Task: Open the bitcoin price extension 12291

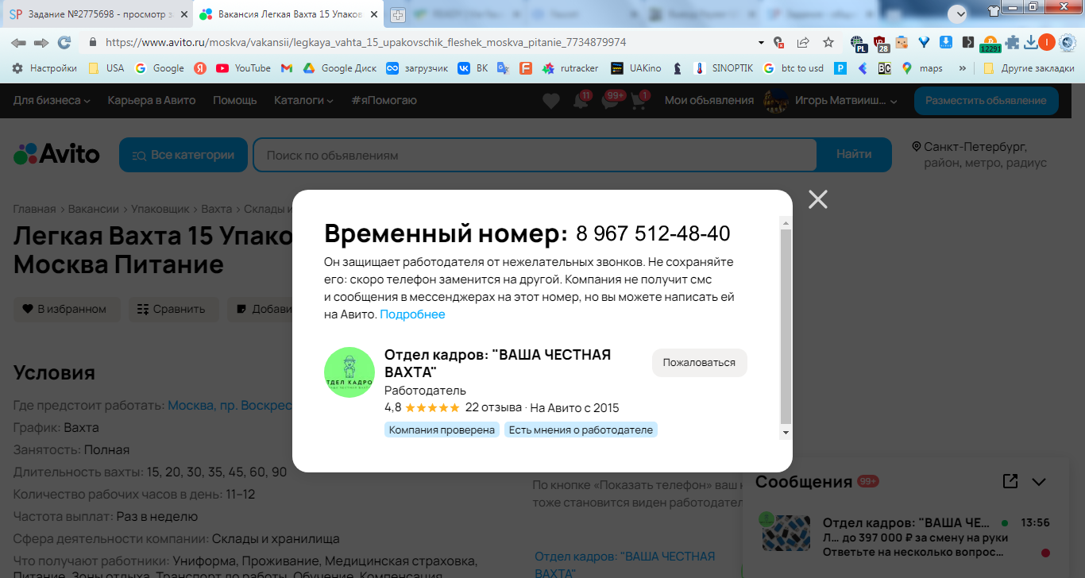Action: [x=990, y=44]
